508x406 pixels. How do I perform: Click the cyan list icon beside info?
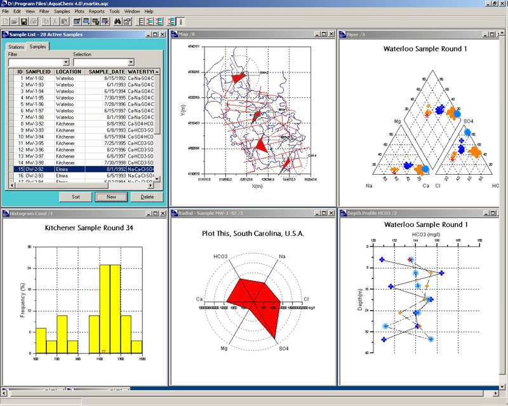point(171,22)
